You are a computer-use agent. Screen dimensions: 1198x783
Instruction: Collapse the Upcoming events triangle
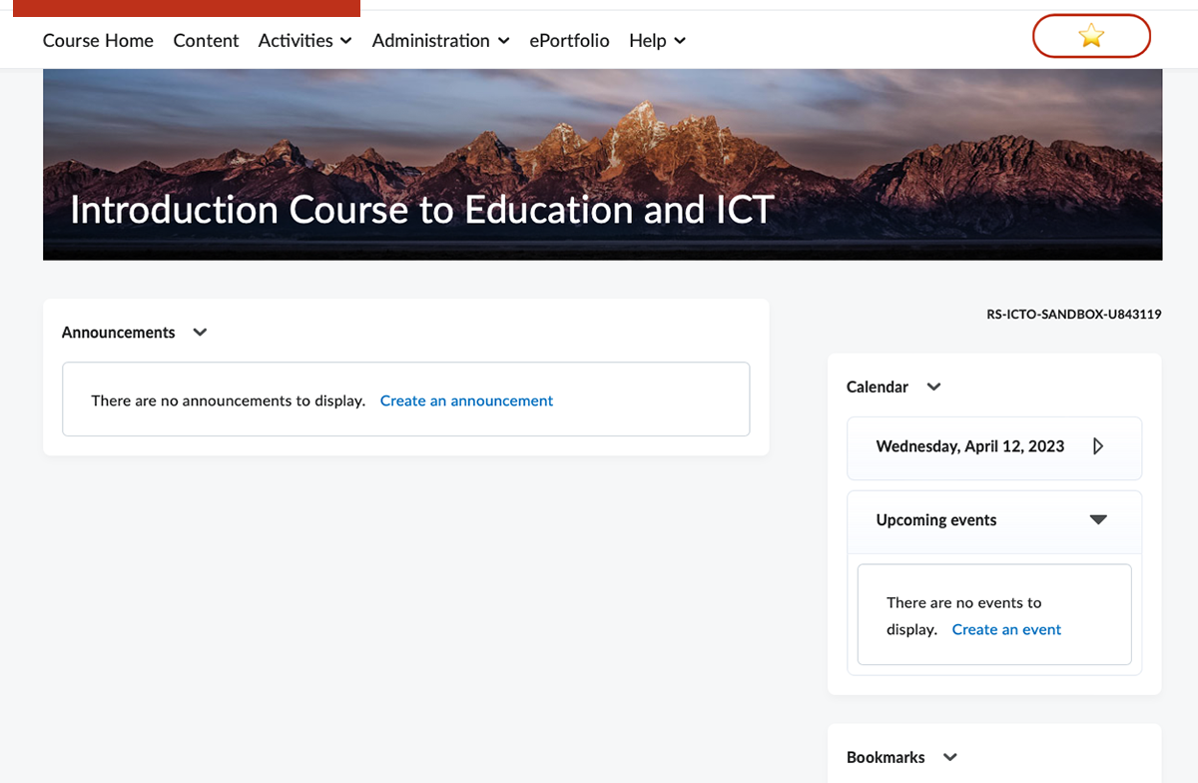pyautogui.click(x=1098, y=519)
